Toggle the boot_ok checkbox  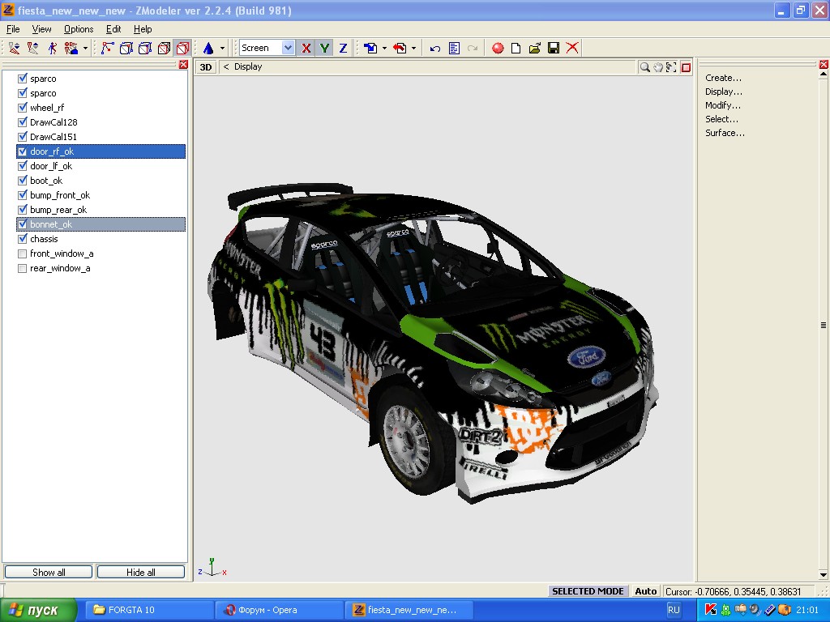22,181
